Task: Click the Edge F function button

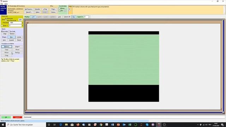Action: click(17, 47)
